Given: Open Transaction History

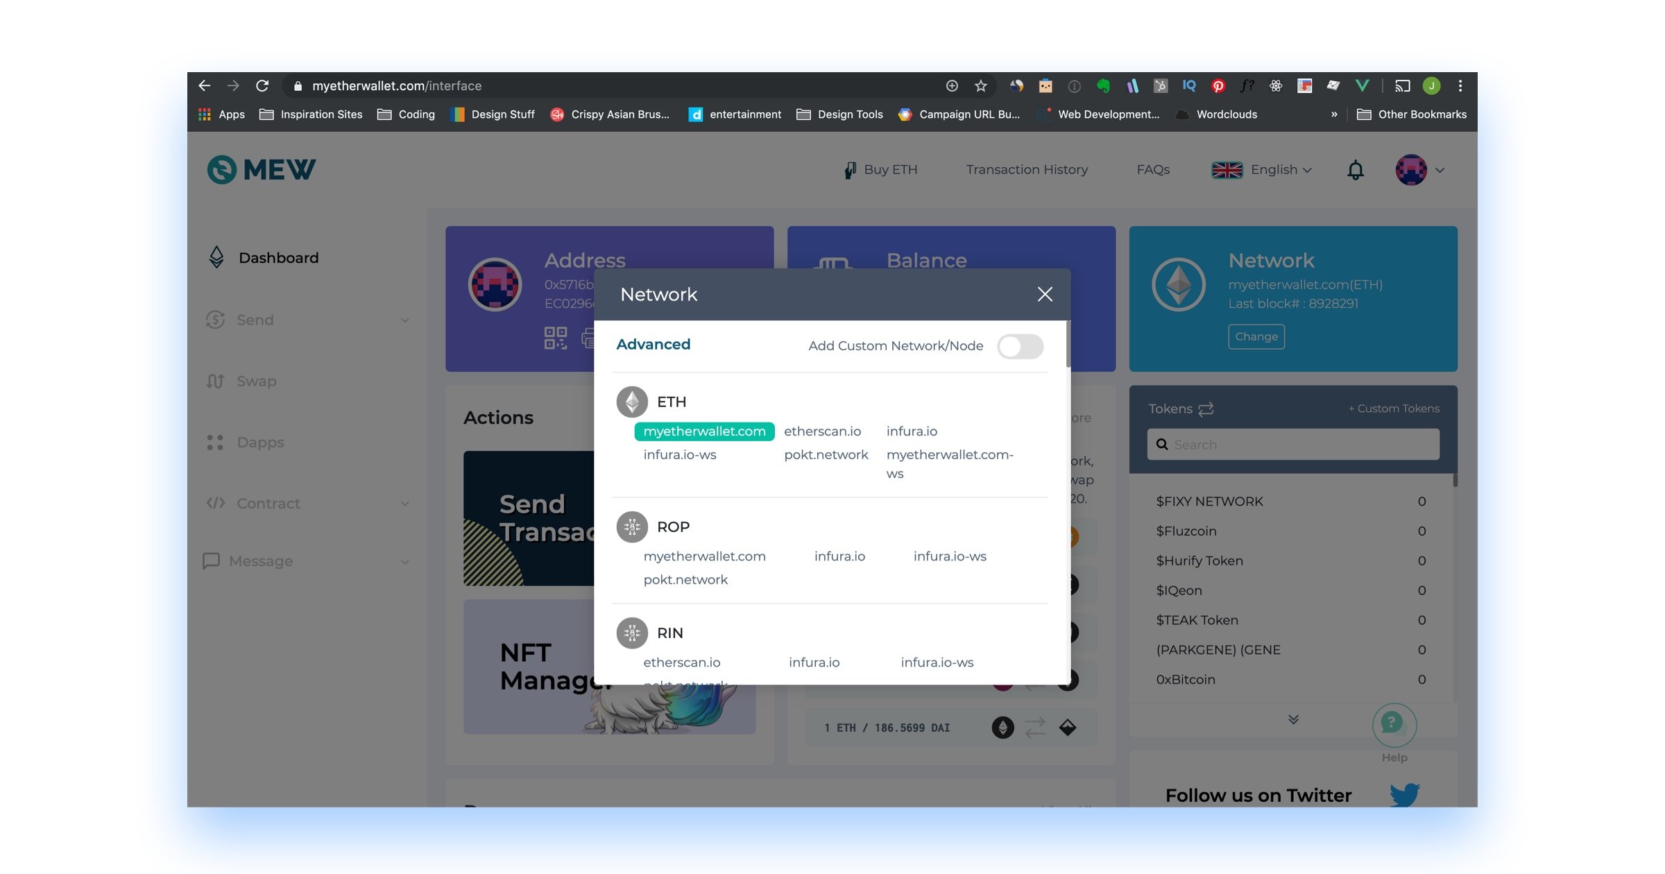Looking at the screenshot, I should (1027, 170).
